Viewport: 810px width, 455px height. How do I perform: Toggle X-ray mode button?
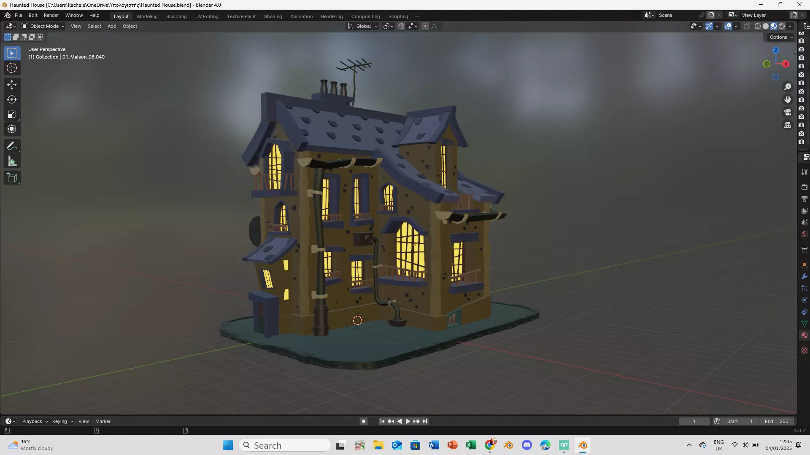coord(747,26)
